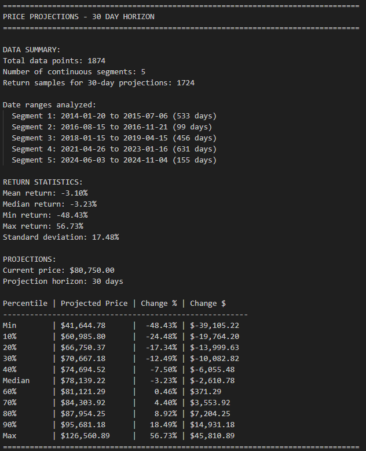Image resolution: width=366 pixels, height=451 pixels.
Task: Click the change value $371.29
Action: (206, 391)
